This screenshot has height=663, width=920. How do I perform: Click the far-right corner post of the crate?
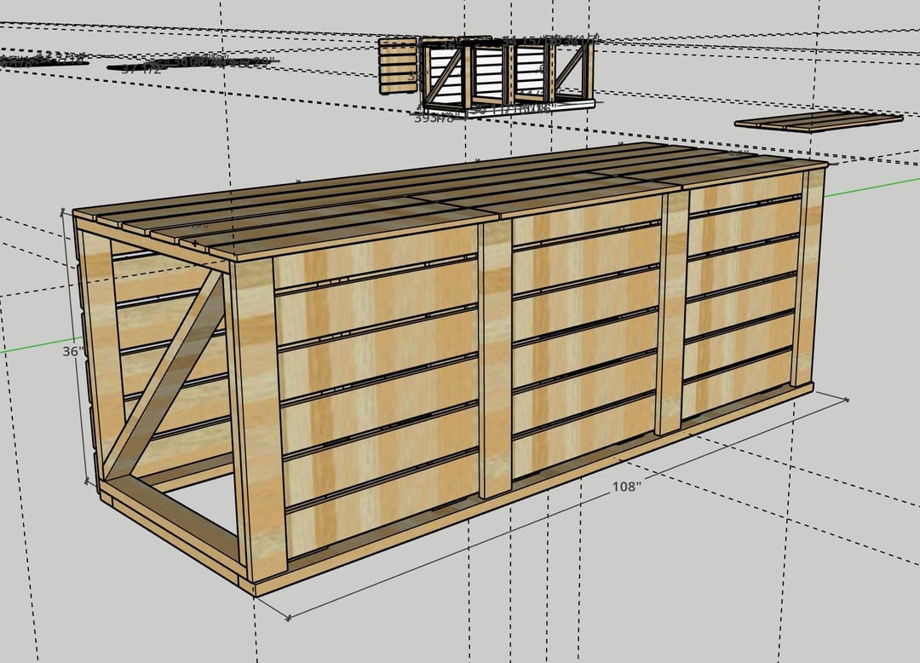808,277
